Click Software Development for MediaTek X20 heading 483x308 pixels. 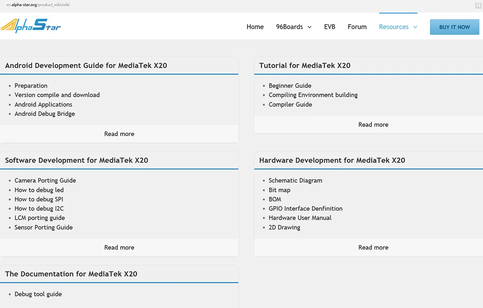[76, 160]
